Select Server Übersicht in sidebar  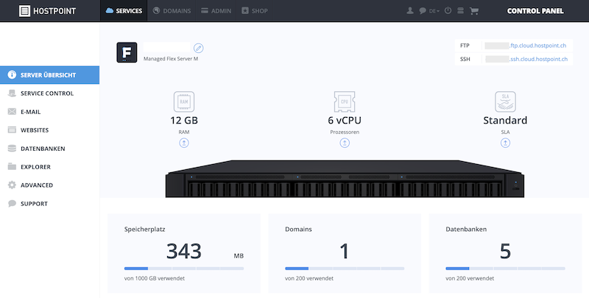click(x=49, y=75)
